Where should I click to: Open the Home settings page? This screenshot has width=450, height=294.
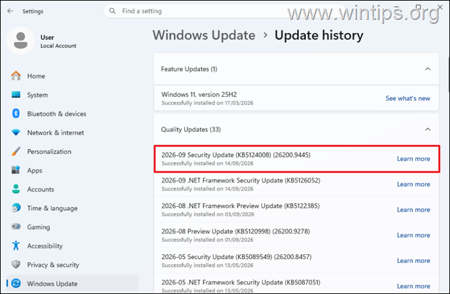coord(73,76)
